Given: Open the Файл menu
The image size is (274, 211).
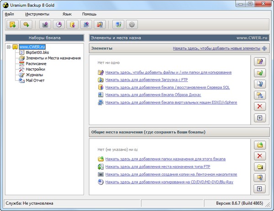Looking at the screenshot, I should [9, 14].
